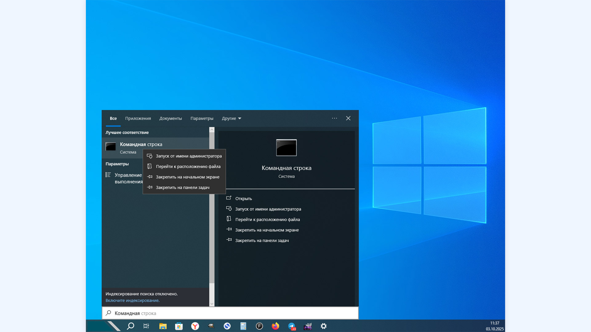The image size is (591, 332).
Task: Select 'Перейти к расположению файла' in context menu
Action: tap(188, 167)
